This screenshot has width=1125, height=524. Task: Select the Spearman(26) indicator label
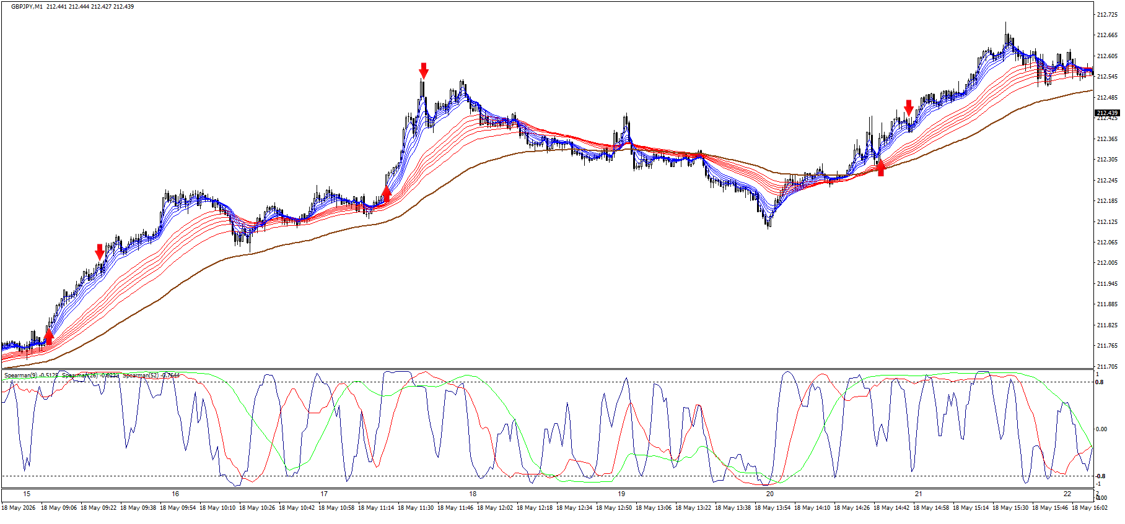pos(90,375)
